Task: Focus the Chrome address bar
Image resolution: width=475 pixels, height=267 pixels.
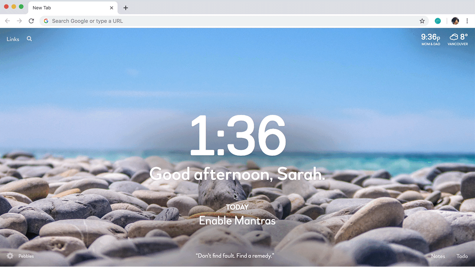Action: point(234,21)
